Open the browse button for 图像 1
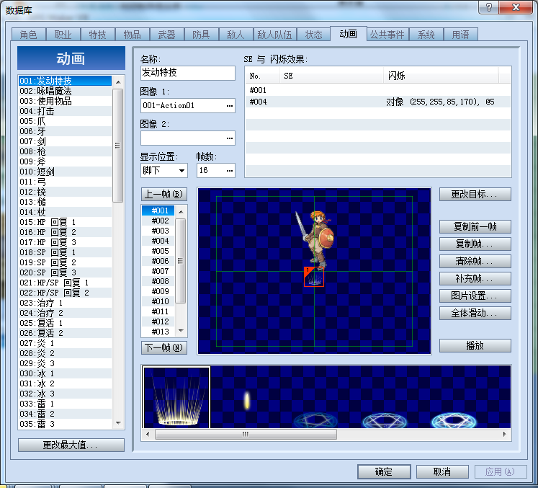This screenshot has width=538, height=488. click(230, 105)
